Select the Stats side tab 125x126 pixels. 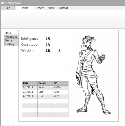tap(11, 33)
